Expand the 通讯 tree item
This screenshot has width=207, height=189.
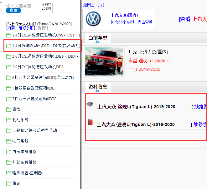pos(16,183)
